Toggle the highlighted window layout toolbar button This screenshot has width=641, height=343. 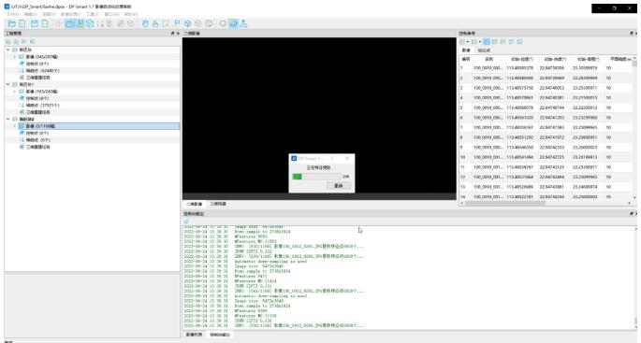click(70, 23)
